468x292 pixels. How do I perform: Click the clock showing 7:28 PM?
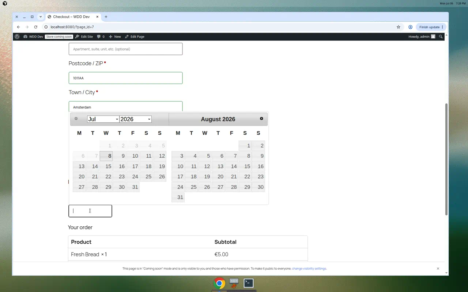coord(461,3)
